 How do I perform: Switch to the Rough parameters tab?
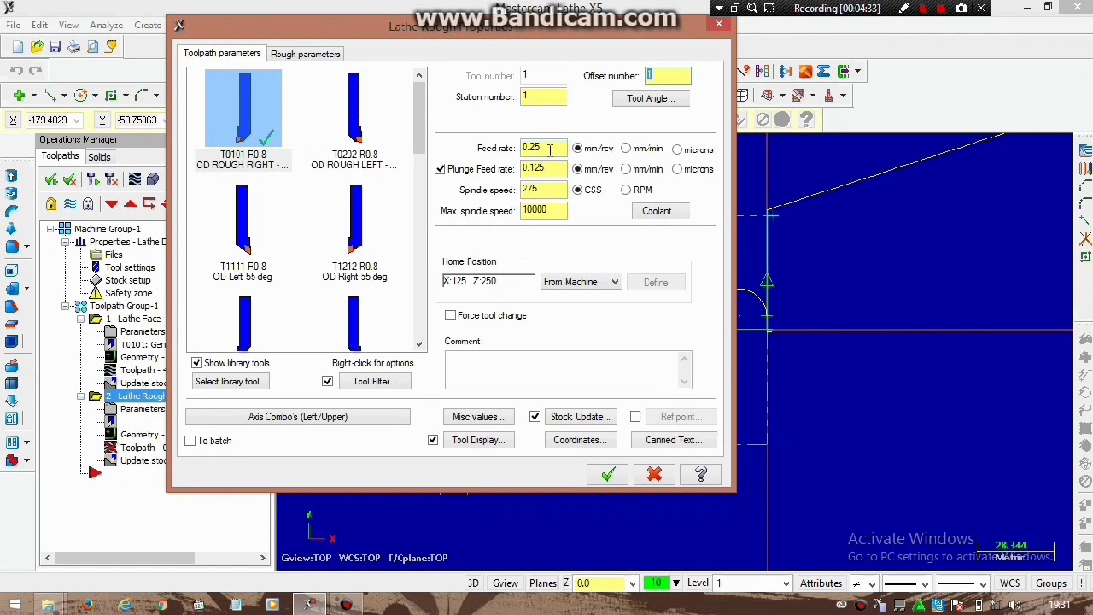click(306, 54)
